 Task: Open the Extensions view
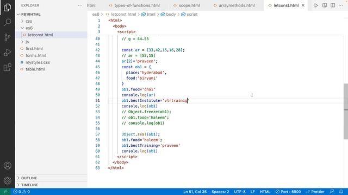(7, 67)
